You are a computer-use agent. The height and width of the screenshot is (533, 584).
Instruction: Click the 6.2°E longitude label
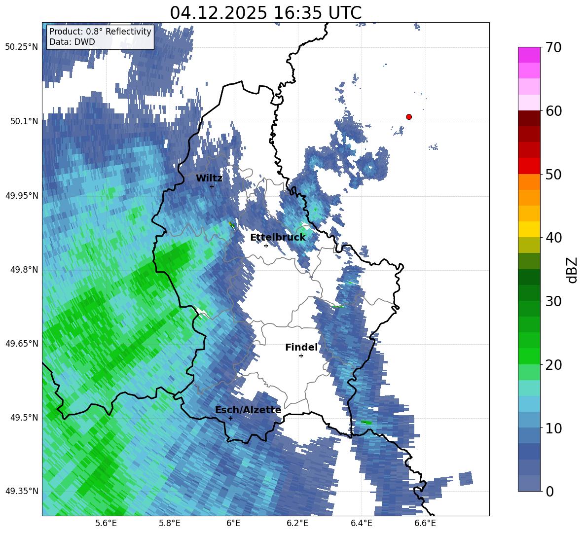pyautogui.click(x=297, y=523)
